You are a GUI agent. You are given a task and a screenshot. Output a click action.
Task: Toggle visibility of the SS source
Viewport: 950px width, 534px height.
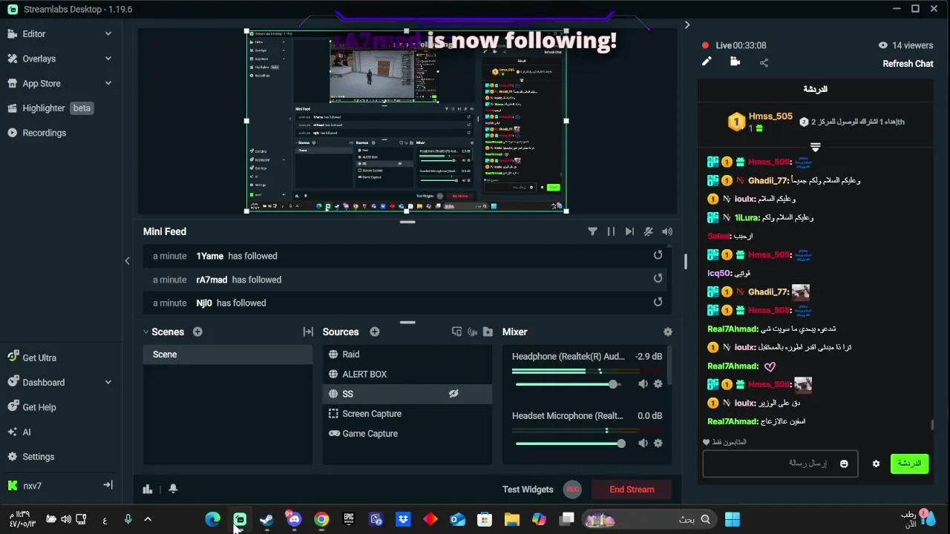click(453, 394)
